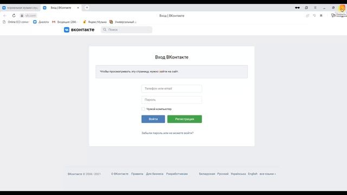This screenshot has width=347, height=195.
Task: Click the bookmark icon in address bar right side
Action: tap(321, 16)
